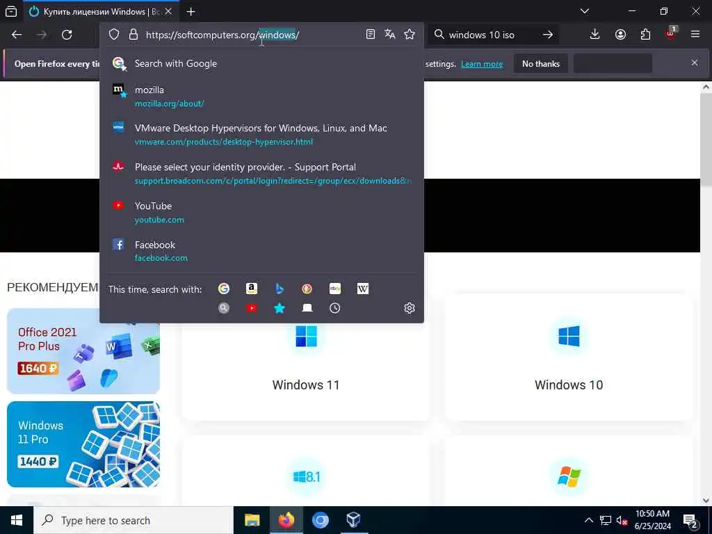The height and width of the screenshot is (534, 712).
Task: Search with the gray magnifier engine icon
Action: [x=223, y=308]
